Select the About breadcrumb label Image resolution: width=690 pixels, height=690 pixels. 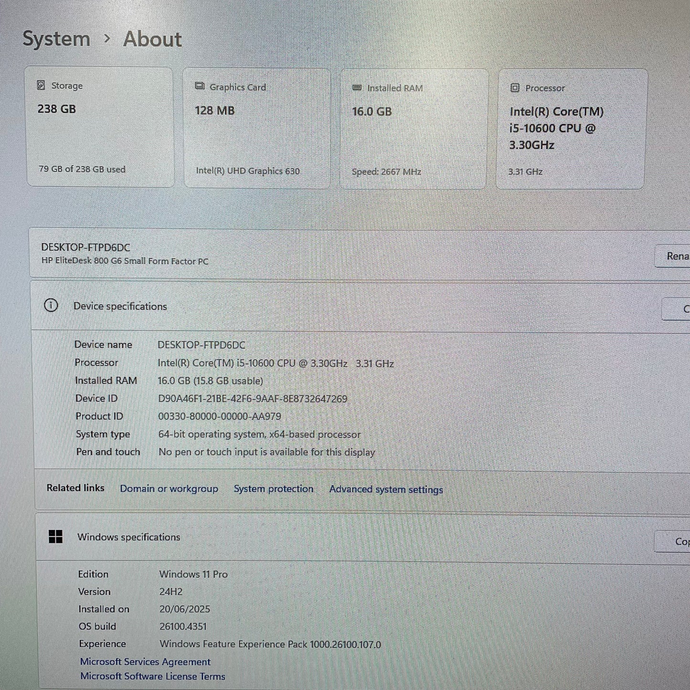click(151, 39)
